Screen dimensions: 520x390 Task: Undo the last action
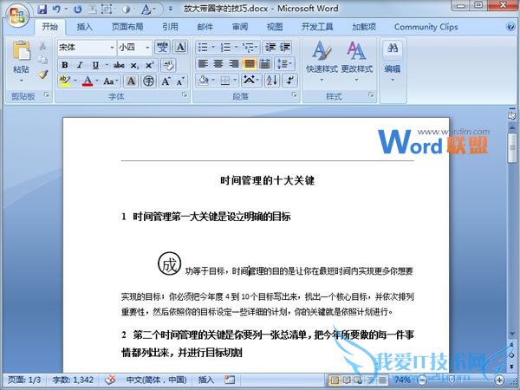point(57,9)
